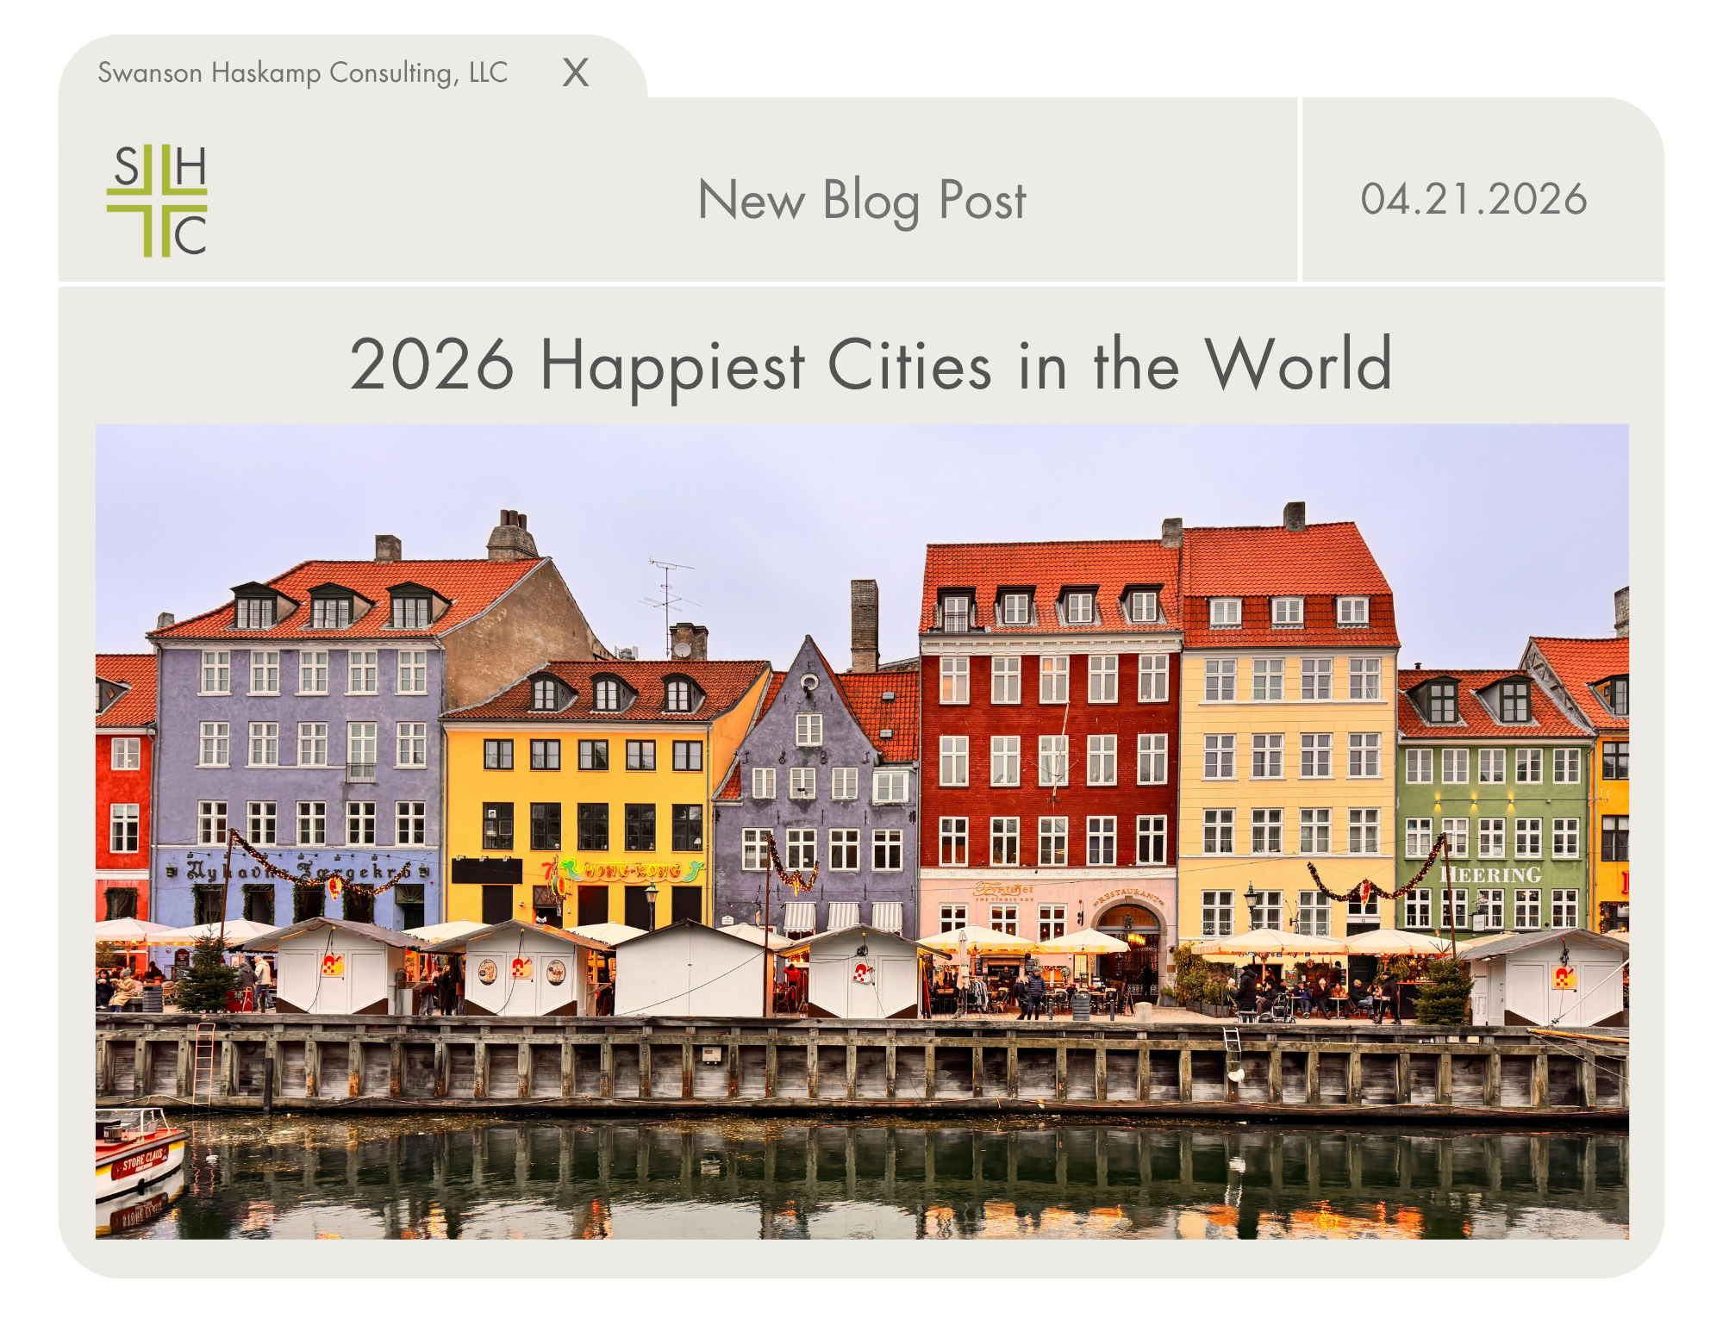This screenshot has height=1331, width=1723.
Task: Click the tall brick chimney behind purple gable
Action: [x=864, y=625]
